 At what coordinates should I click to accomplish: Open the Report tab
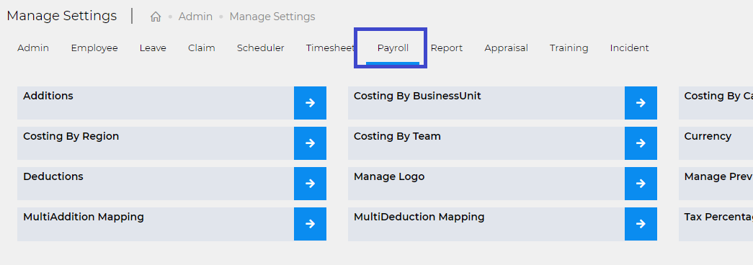point(447,48)
